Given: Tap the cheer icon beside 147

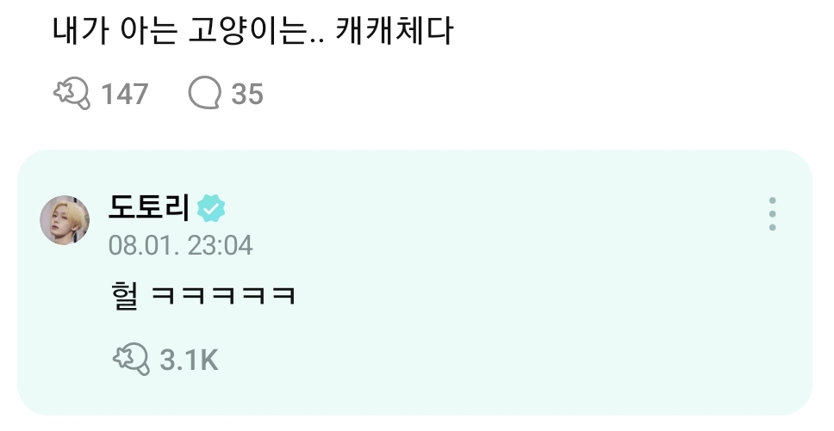Looking at the screenshot, I should pos(72,93).
